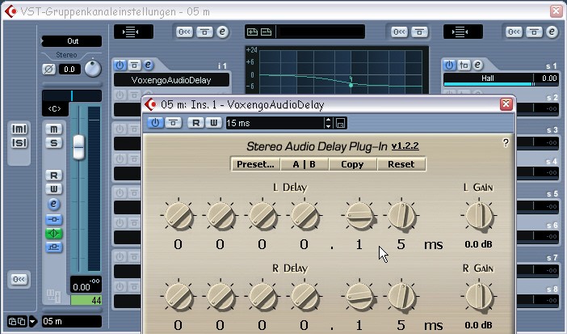Bypass all inserts from the inserts header
Image resolution: width=567 pixels, height=334 pixels.
(204, 32)
